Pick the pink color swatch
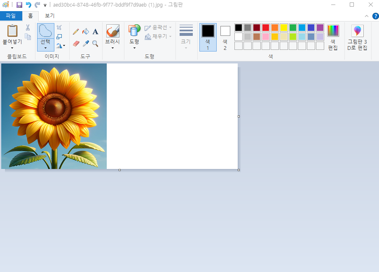The height and width of the screenshot is (272, 379). (266, 37)
